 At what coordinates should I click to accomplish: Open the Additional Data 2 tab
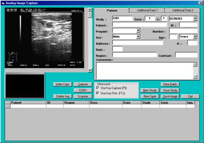click(183, 10)
